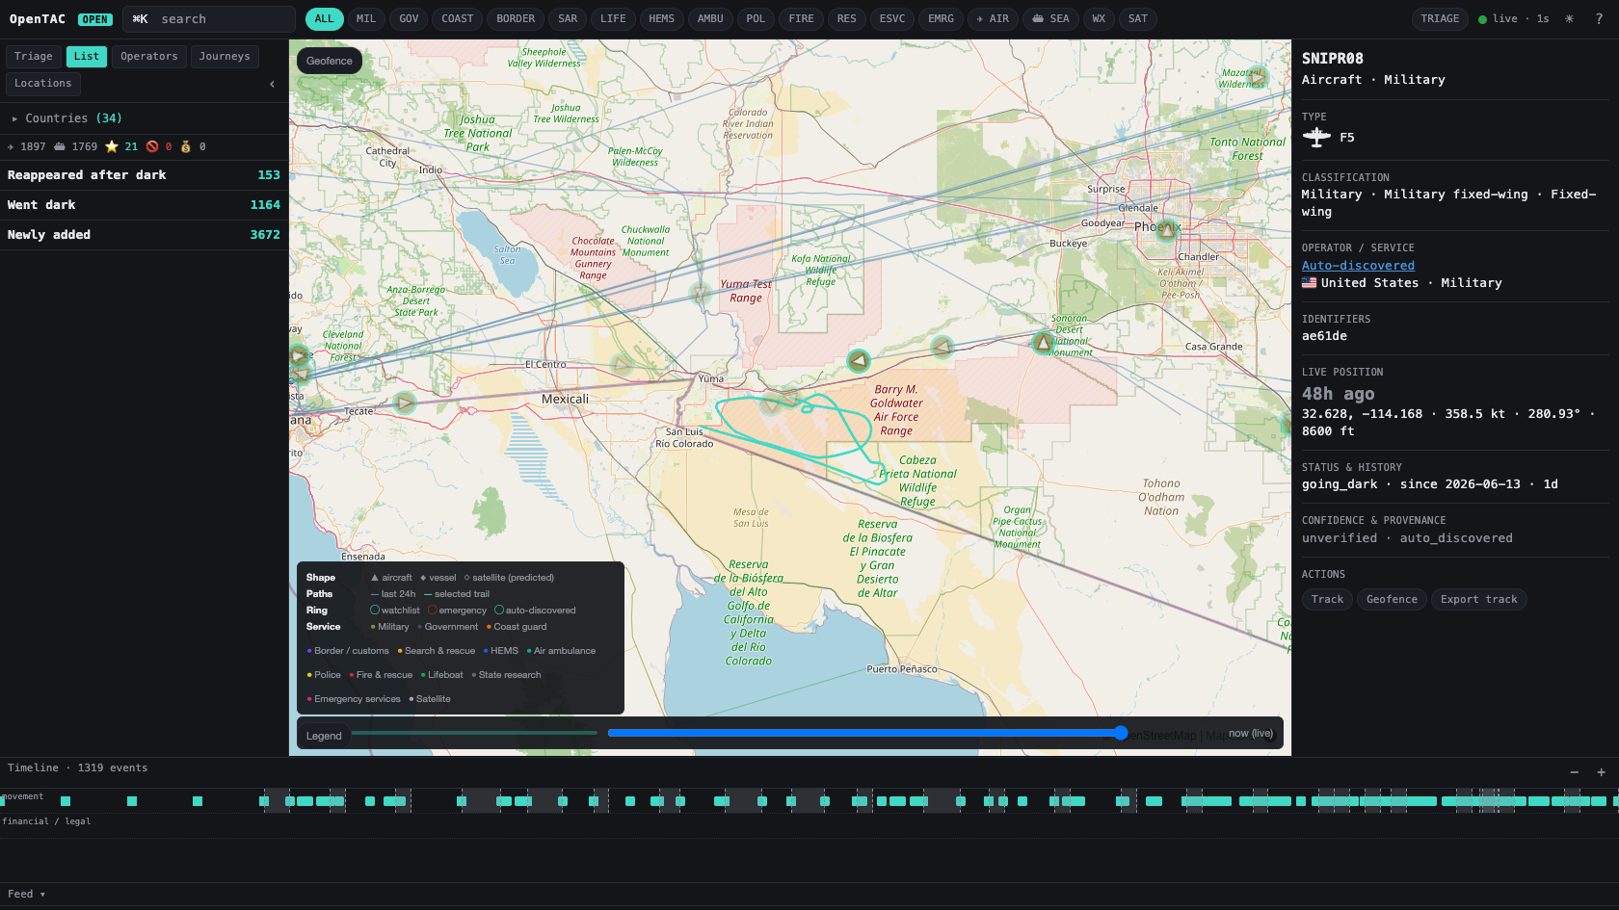This screenshot has height=910, width=1619.
Task: Toggle the WX weather filter pill
Action: (x=1099, y=18)
